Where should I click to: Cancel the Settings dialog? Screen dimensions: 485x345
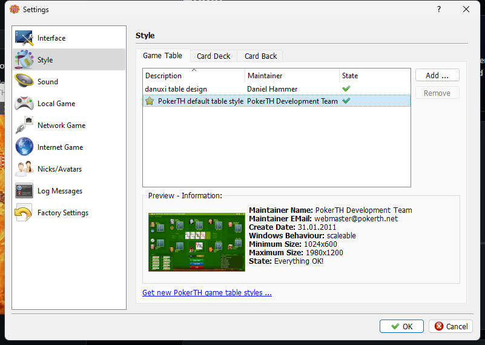point(450,326)
